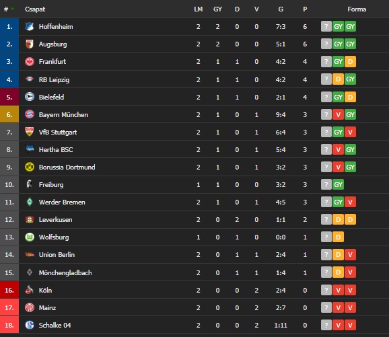Click the Csapat column header
The height and width of the screenshot is (337, 389).
[x=35, y=9]
